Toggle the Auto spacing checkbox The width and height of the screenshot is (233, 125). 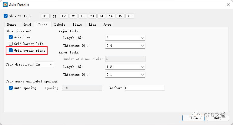point(11,88)
